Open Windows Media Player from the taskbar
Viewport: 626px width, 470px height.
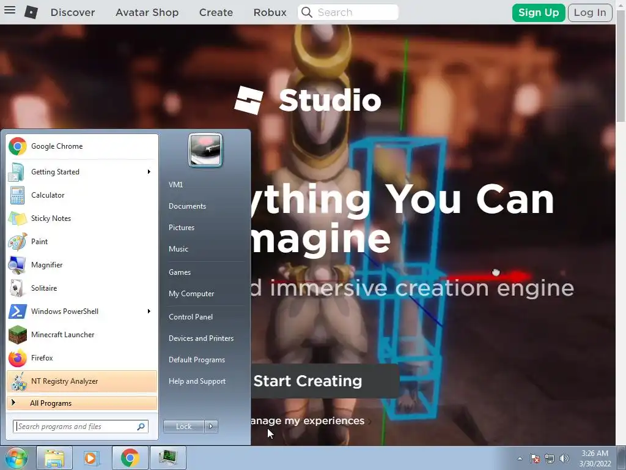pos(91,458)
